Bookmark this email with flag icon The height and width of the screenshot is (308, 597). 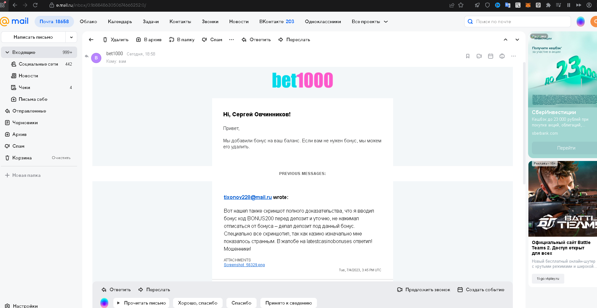pos(468,56)
